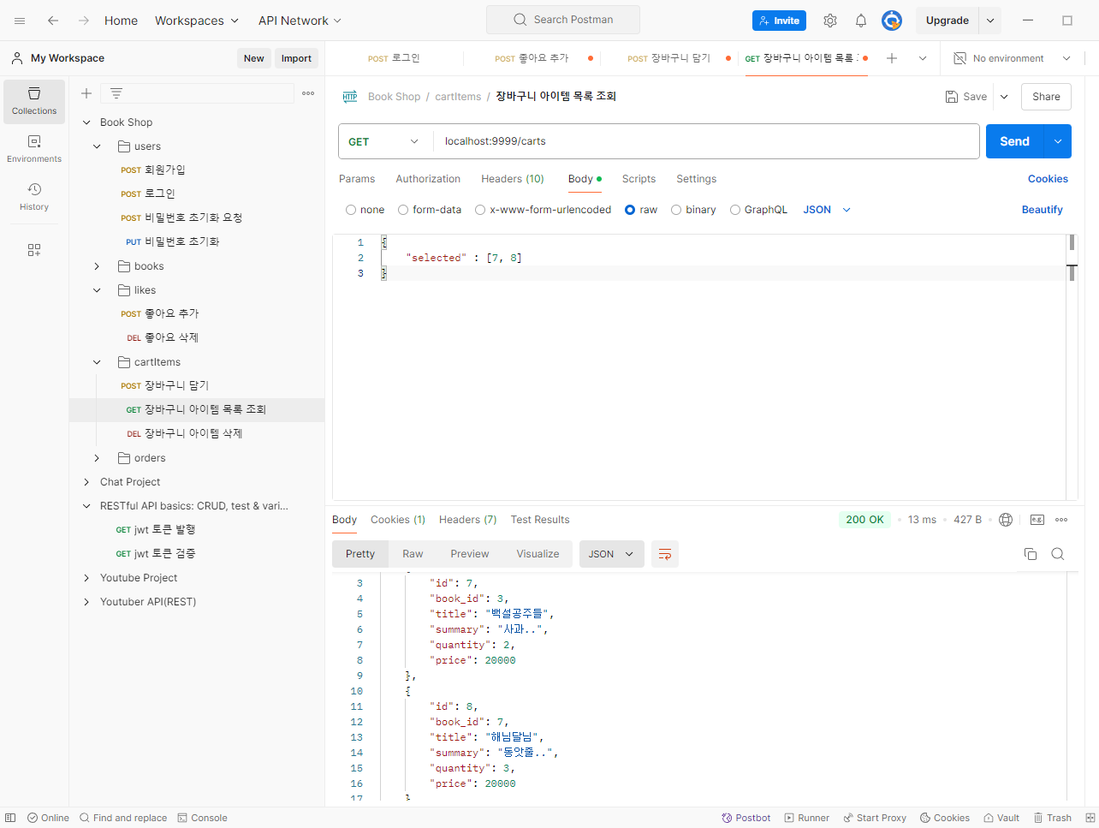This screenshot has height=828, width=1099.
Task: Open the History sidebar panel
Action: pos(34,197)
